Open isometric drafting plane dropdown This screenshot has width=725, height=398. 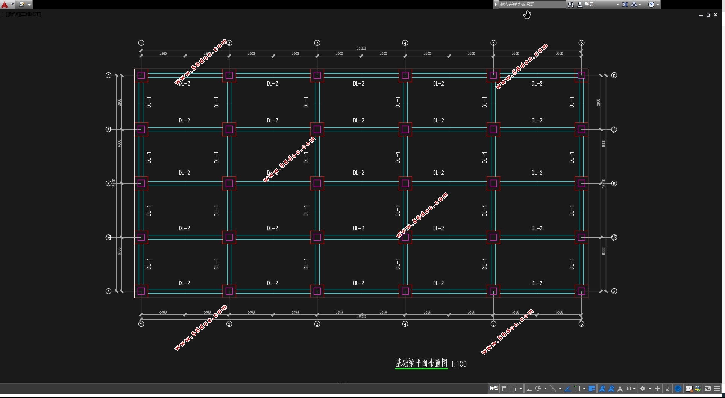pyautogui.click(x=560, y=389)
